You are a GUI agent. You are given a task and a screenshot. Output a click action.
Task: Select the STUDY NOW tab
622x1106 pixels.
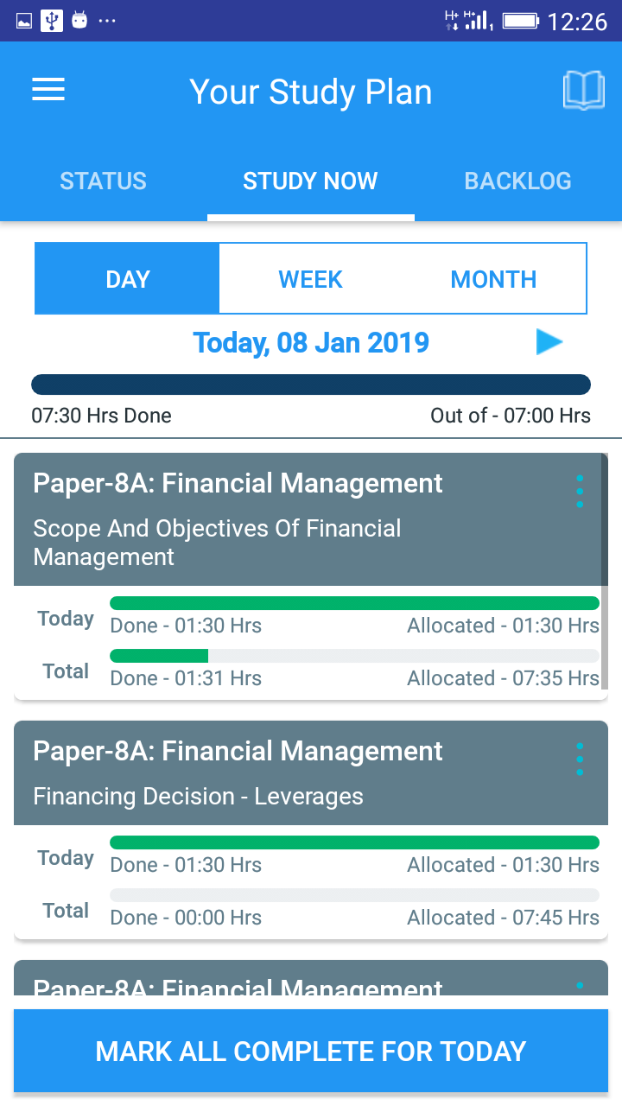pyautogui.click(x=310, y=181)
